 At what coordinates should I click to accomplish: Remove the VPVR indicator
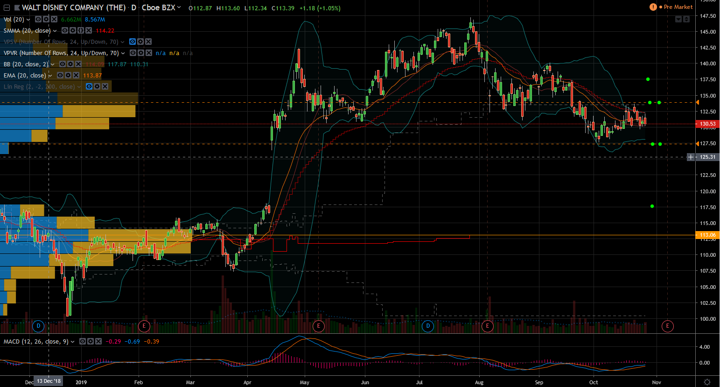[x=149, y=53]
